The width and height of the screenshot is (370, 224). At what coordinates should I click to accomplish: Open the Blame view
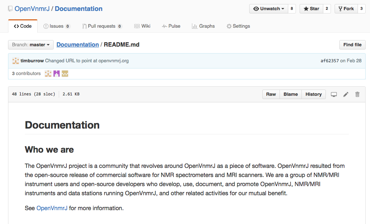click(290, 94)
